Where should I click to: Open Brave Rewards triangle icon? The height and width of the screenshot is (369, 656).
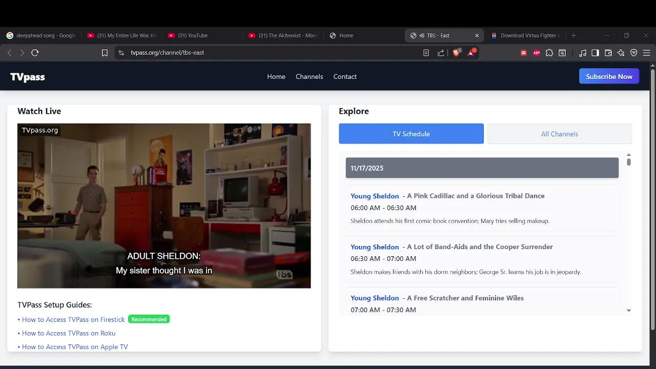(471, 52)
